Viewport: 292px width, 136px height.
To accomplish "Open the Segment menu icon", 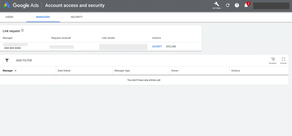I will (273, 61).
